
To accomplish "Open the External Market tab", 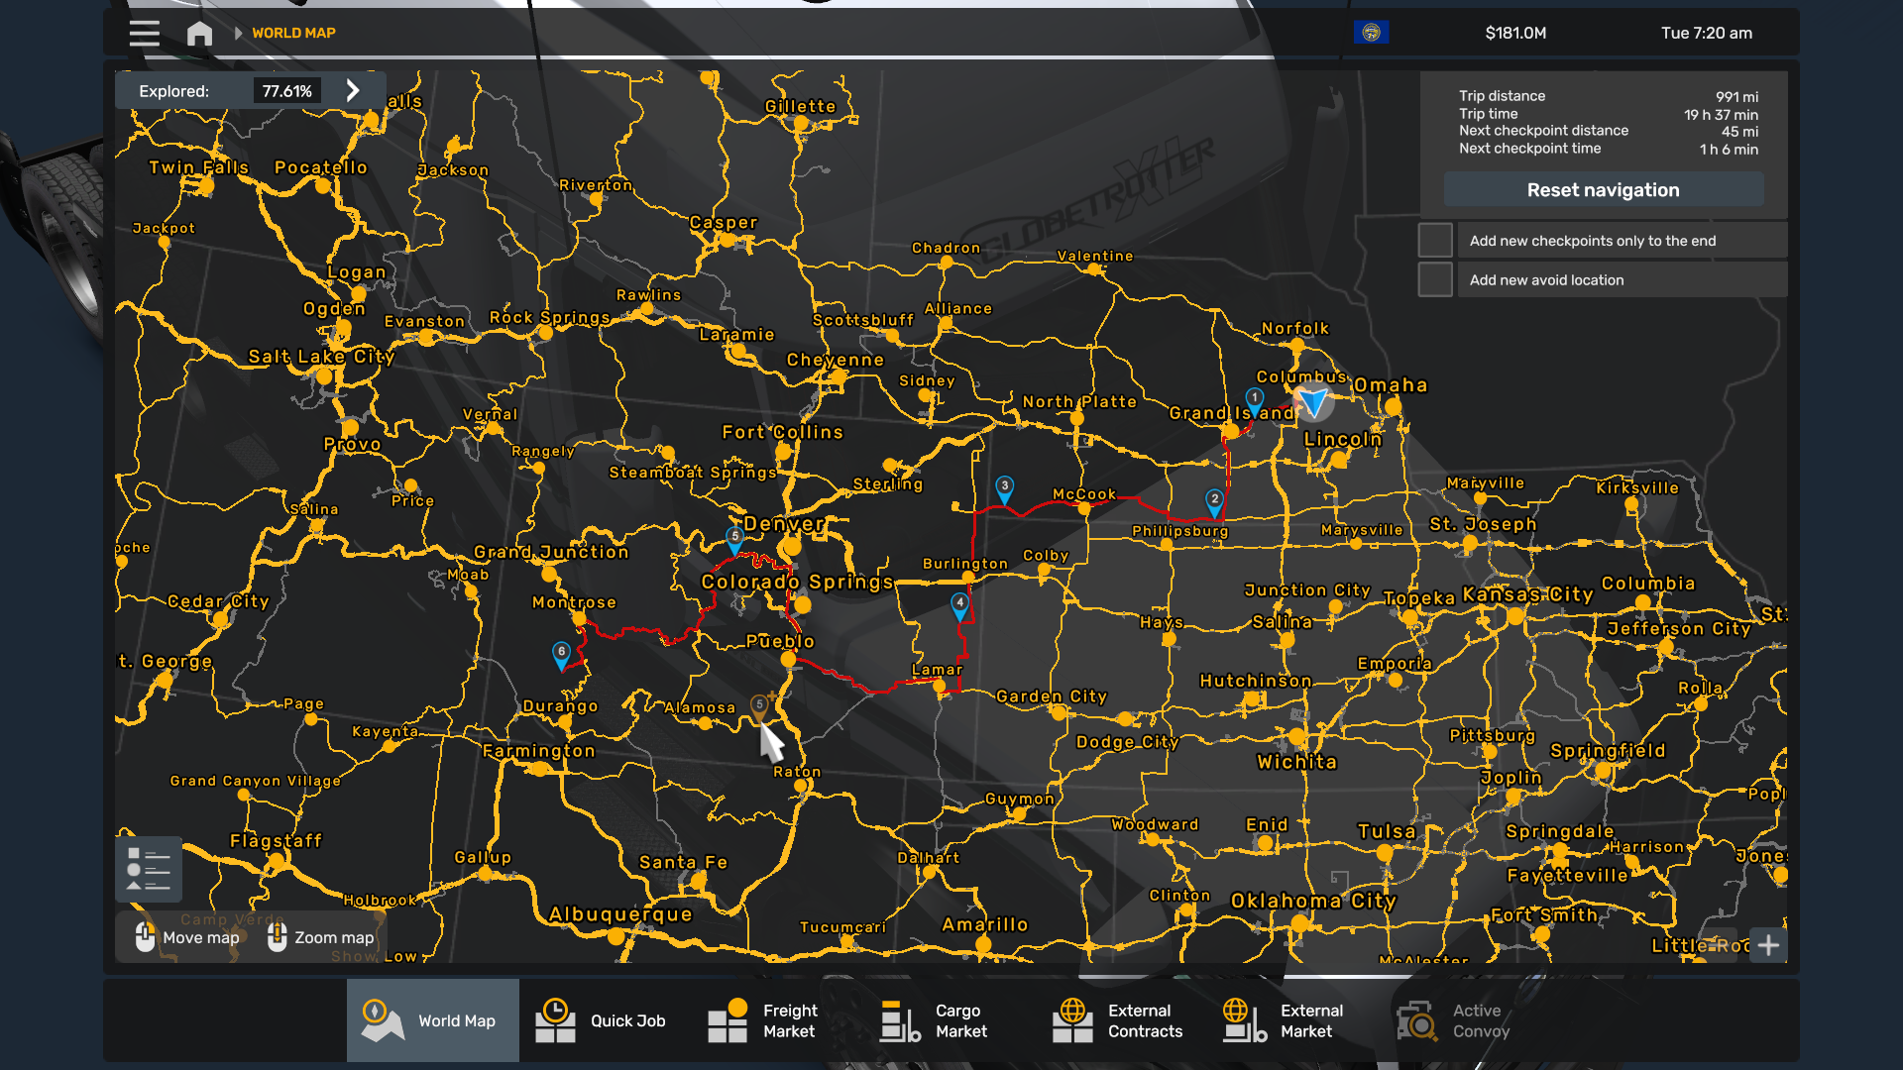I will 1285,1020.
